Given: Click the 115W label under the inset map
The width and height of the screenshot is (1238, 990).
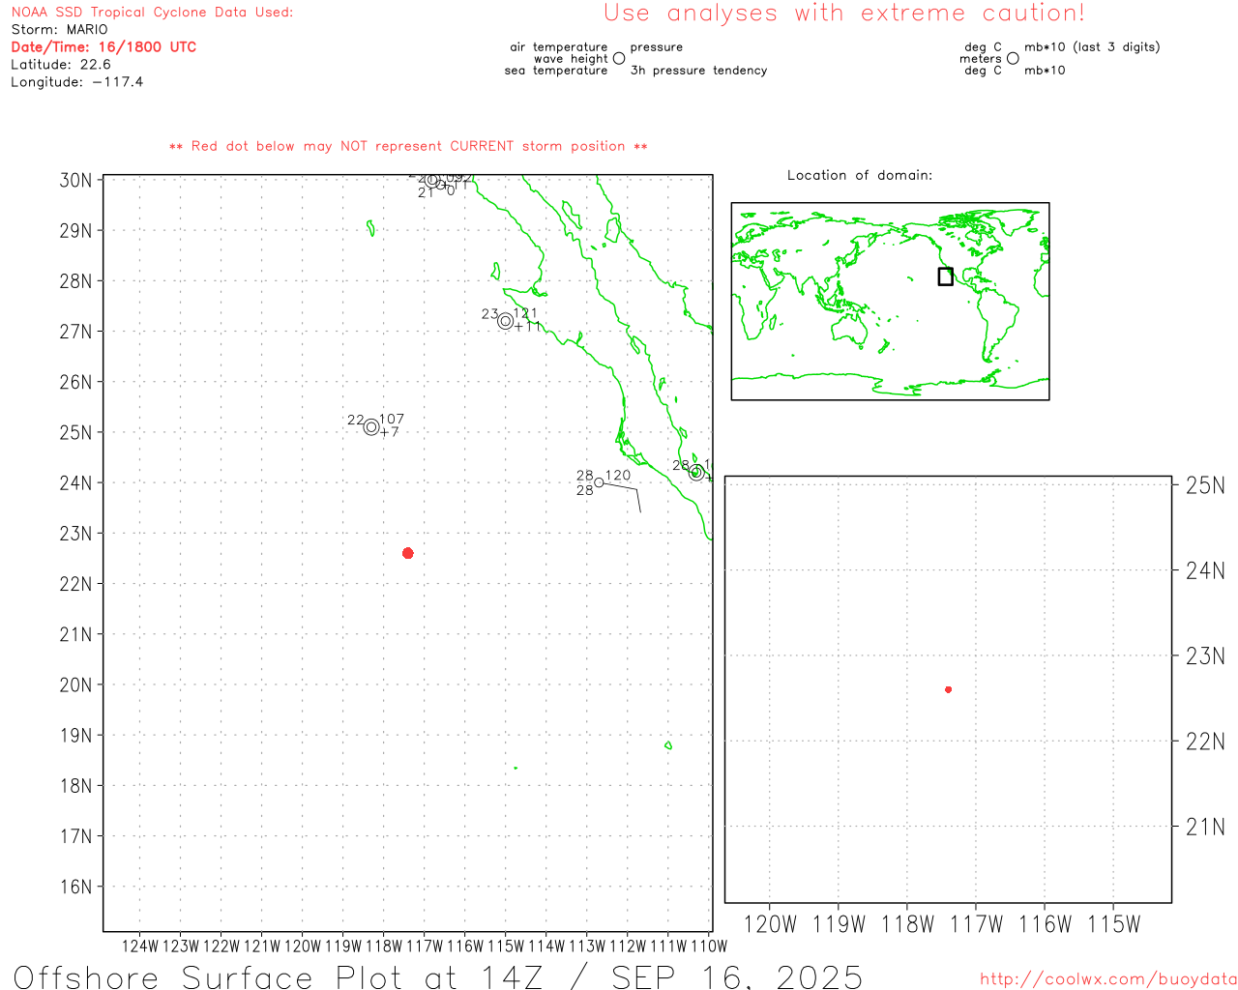Looking at the screenshot, I should click(1114, 924).
